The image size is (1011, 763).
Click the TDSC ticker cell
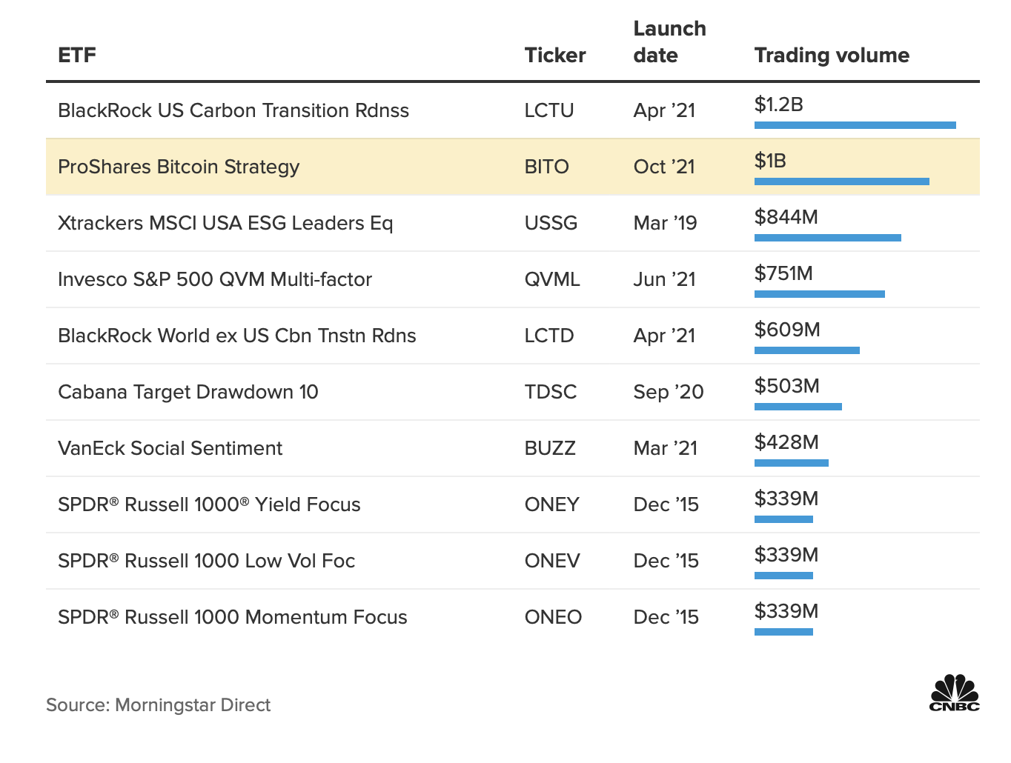click(x=551, y=392)
